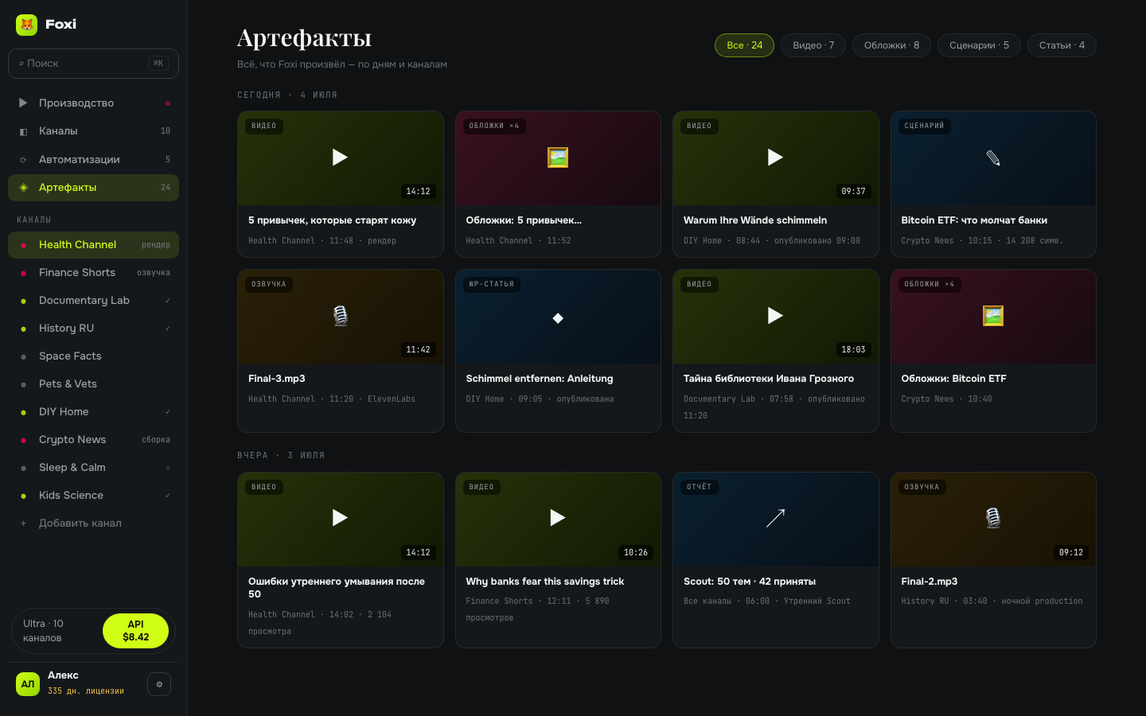Click the 09:12 duration badge
Screen dimensions: 1146x716
[x=1071, y=553]
